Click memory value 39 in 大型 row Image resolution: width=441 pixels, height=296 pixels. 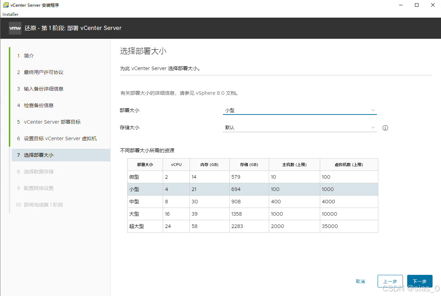(x=195, y=214)
